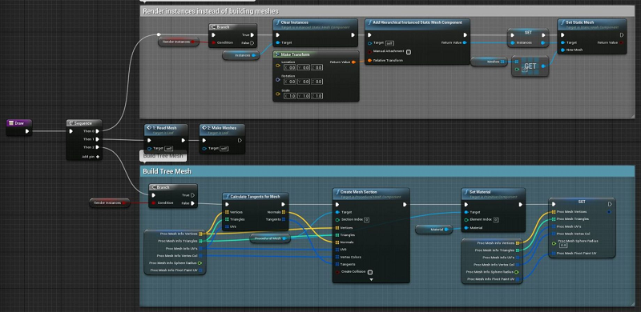Click the Scale X value field

pyautogui.click(x=291, y=95)
